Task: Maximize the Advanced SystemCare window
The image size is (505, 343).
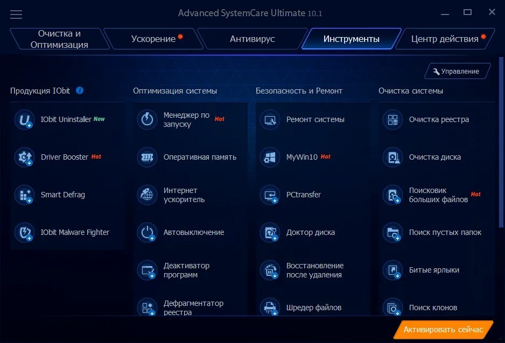Action: (467, 12)
